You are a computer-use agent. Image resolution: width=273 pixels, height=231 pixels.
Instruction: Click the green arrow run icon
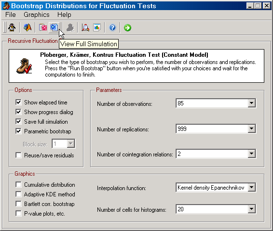pyautogui.click(x=128, y=27)
